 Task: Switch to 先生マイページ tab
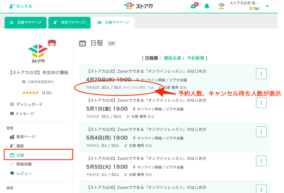pyautogui.click(x=69, y=23)
